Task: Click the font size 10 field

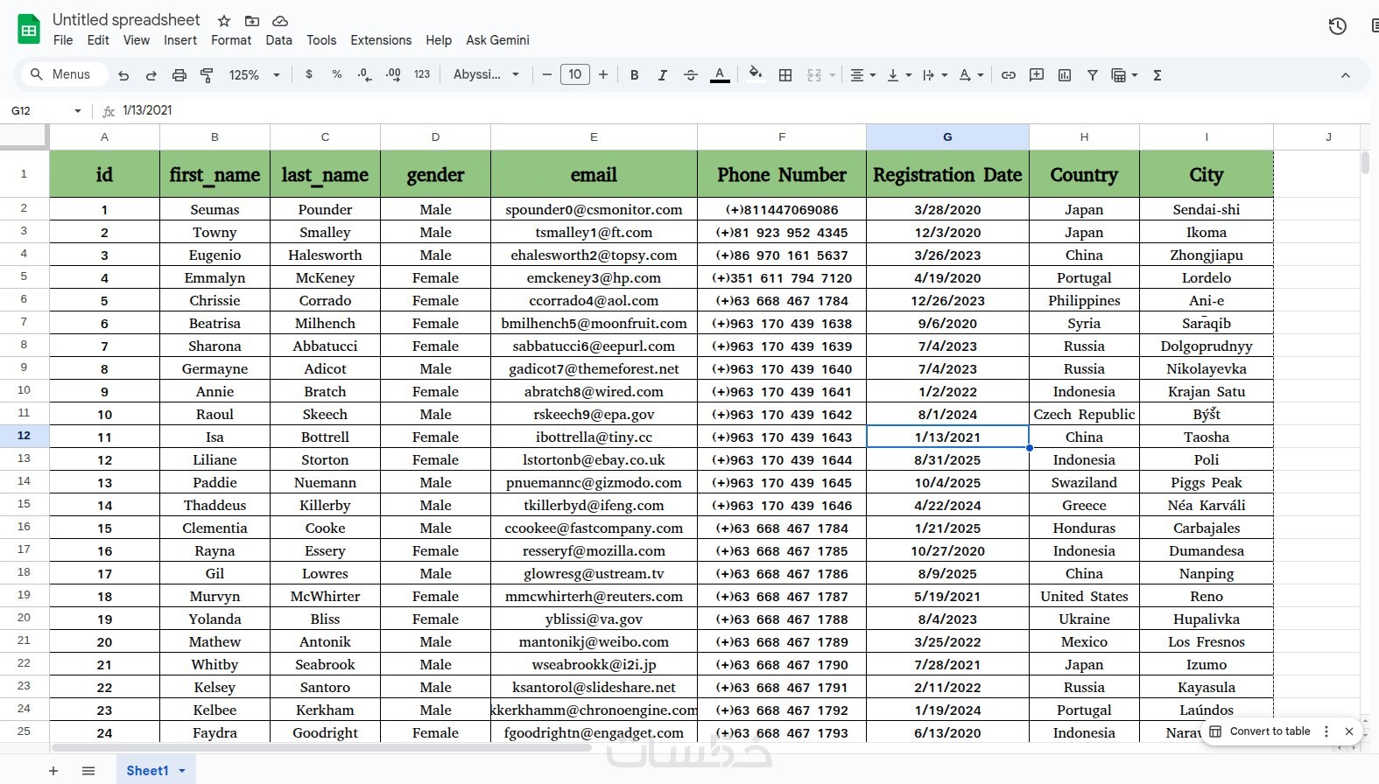Action: click(x=575, y=75)
